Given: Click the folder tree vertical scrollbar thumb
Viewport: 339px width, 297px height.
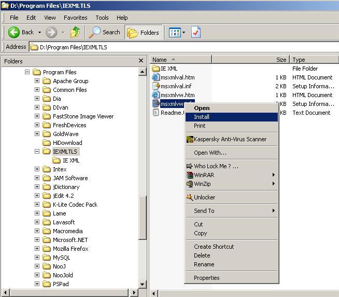Looking at the screenshot, I should pyautogui.click(x=142, y=218).
